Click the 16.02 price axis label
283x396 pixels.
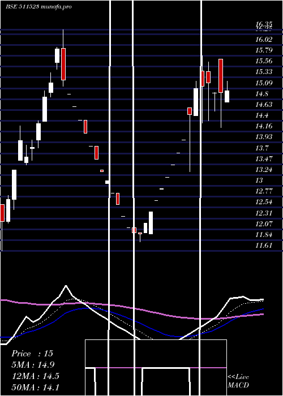pyautogui.click(x=264, y=40)
